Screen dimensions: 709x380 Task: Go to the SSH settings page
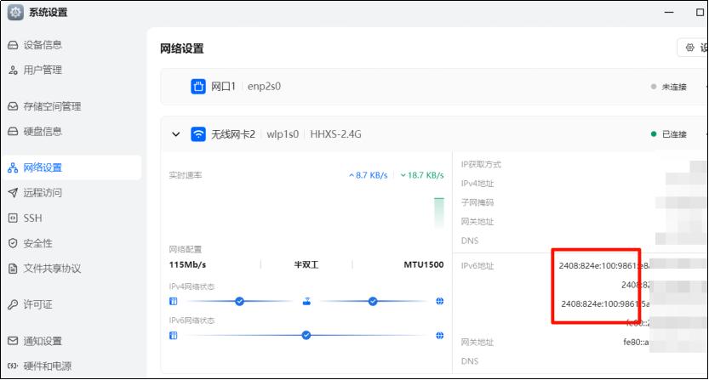pyautogui.click(x=32, y=218)
